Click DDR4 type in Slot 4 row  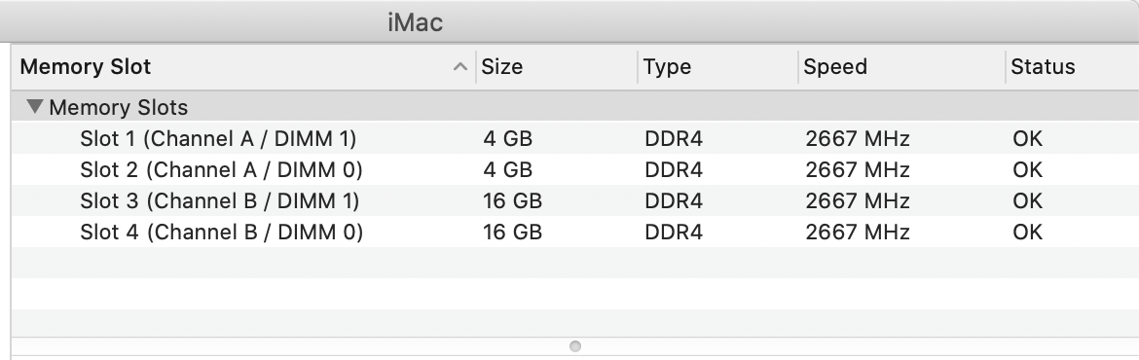(674, 232)
